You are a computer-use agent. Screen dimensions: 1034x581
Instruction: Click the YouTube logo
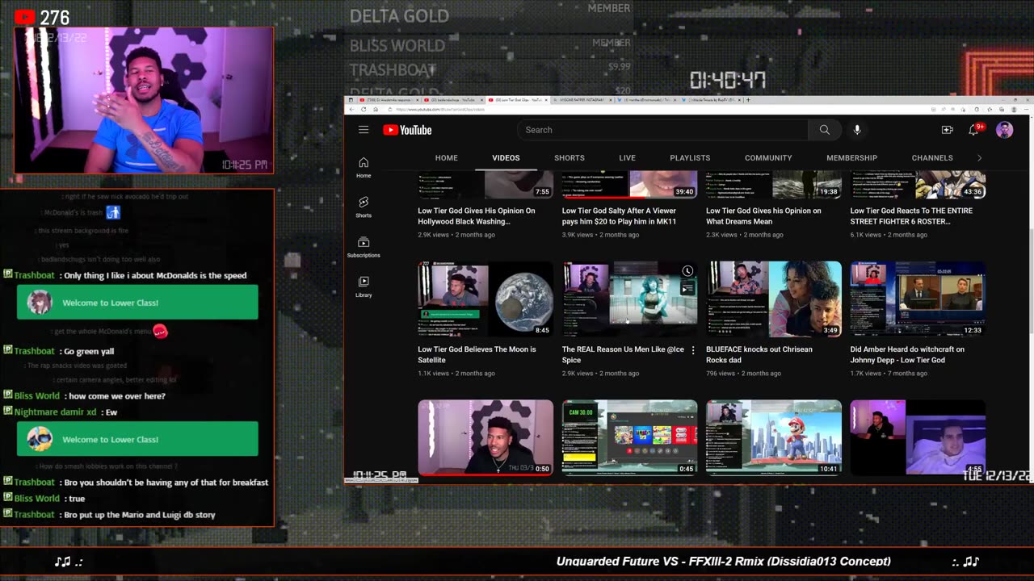pos(408,130)
